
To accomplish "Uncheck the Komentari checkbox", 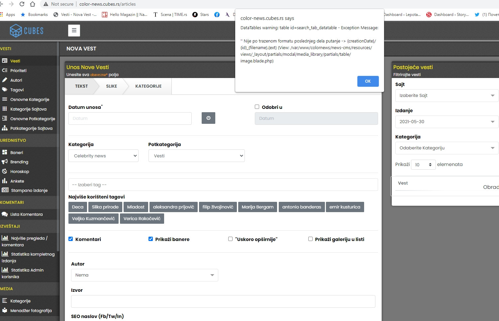I will [71, 239].
